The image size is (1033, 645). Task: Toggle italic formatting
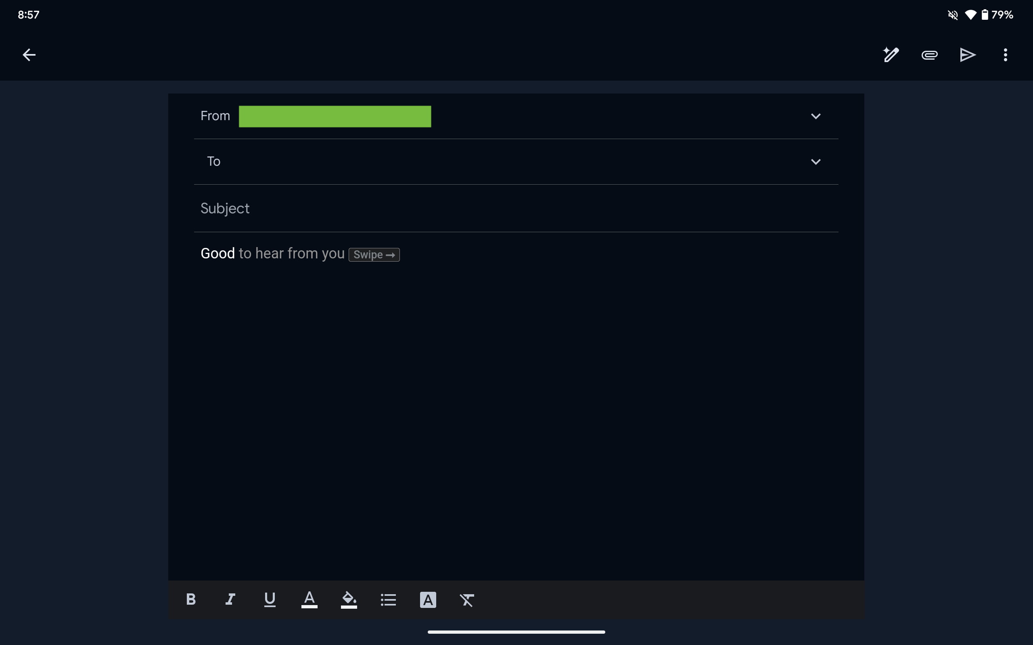coord(230,599)
